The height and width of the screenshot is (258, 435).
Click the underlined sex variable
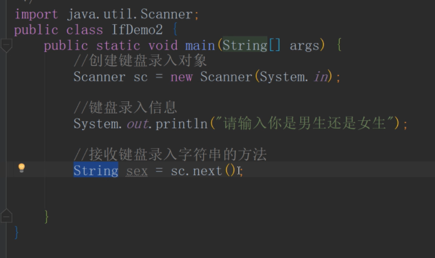click(x=137, y=171)
